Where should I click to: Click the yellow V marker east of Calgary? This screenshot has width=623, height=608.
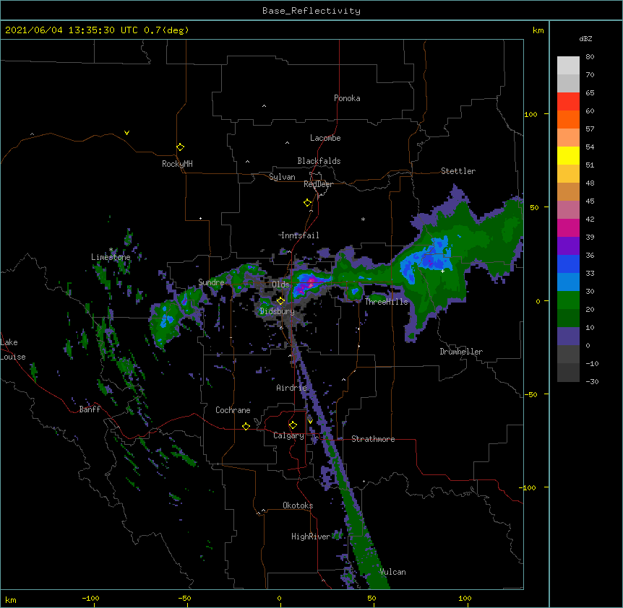tap(310, 422)
